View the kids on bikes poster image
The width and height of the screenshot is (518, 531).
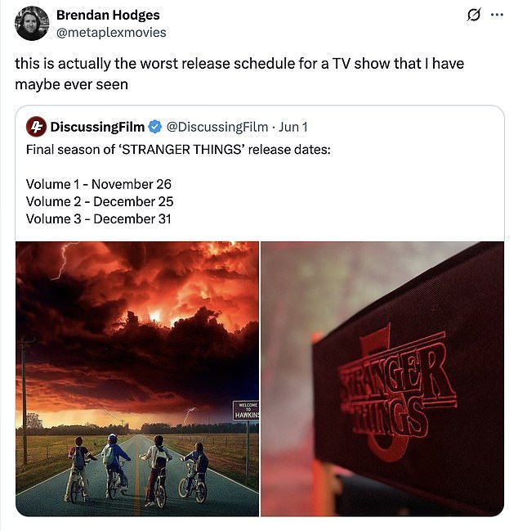(x=137, y=379)
